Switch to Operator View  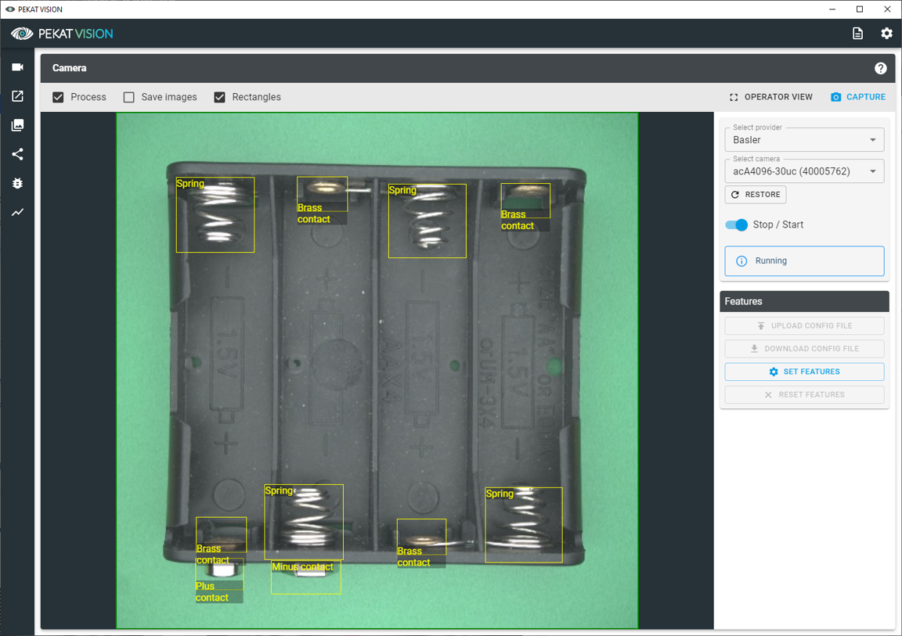click(x=770, y=97)
